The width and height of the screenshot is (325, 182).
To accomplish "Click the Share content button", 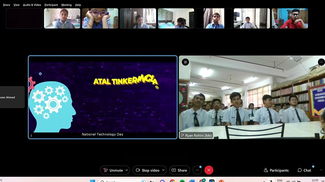I will coord(179,170).
